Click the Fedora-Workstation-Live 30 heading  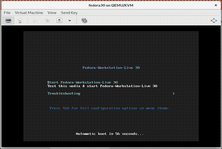coord(111,68)
